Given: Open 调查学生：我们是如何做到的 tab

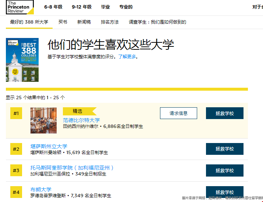Looking at the screenshot, I should point(157,22).
